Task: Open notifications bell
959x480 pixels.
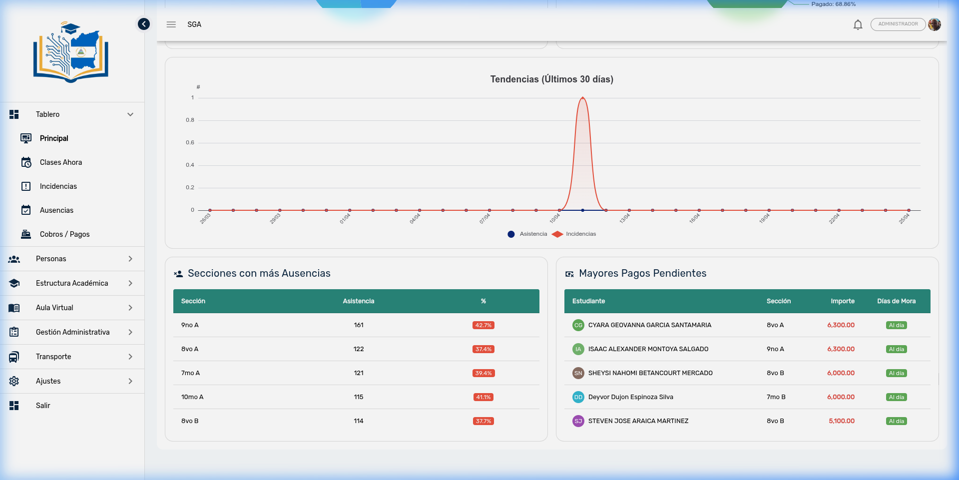Action: coord(858,24)
